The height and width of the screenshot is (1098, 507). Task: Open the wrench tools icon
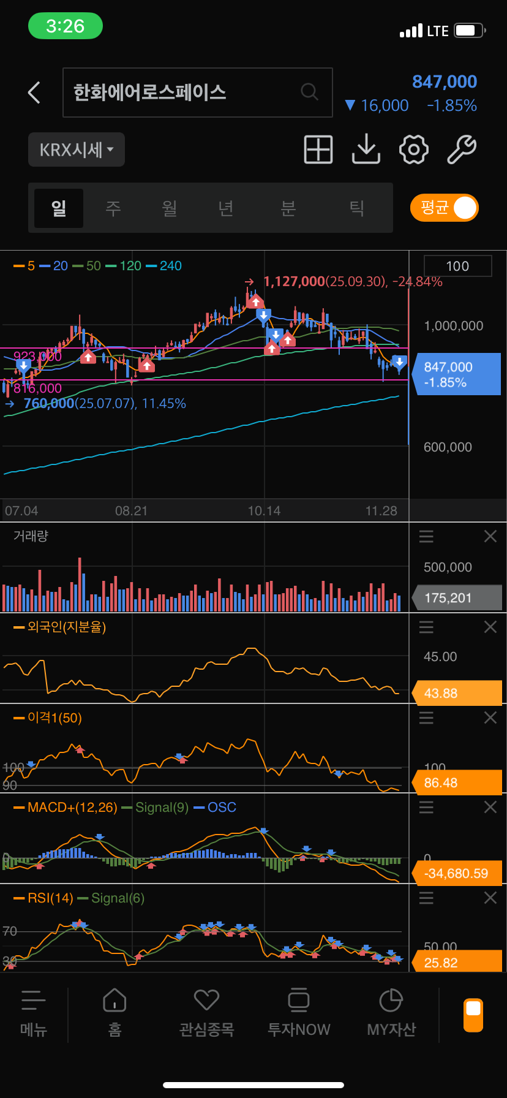(462, 150)
